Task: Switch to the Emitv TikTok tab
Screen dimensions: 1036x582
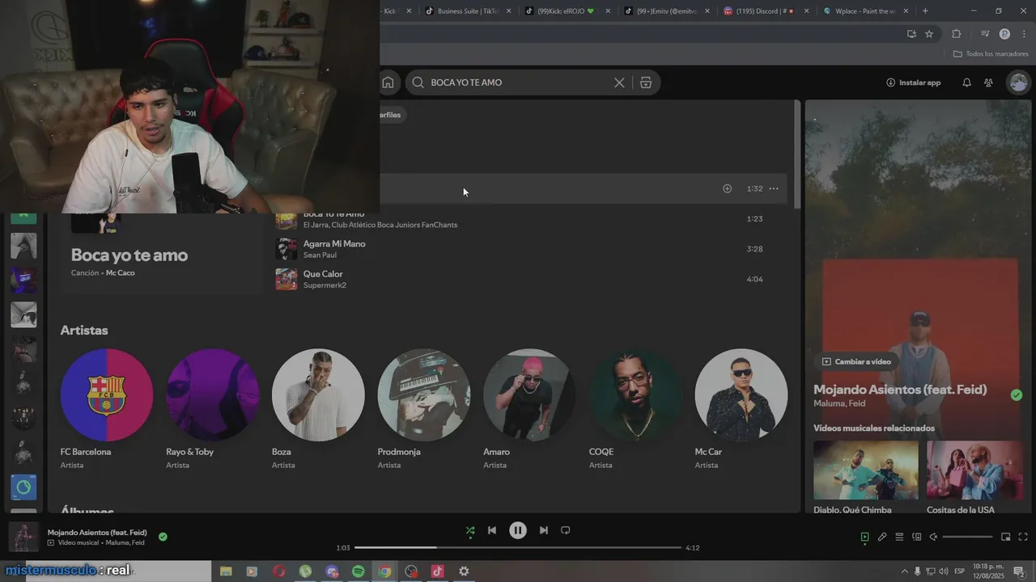Action: [667, 11]
